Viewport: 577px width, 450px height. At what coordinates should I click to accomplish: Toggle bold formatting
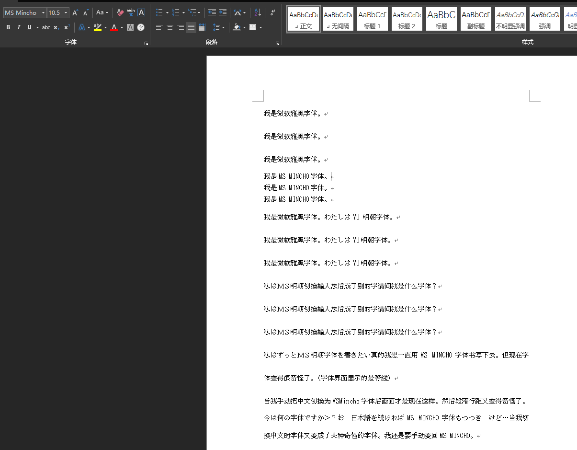8,27
